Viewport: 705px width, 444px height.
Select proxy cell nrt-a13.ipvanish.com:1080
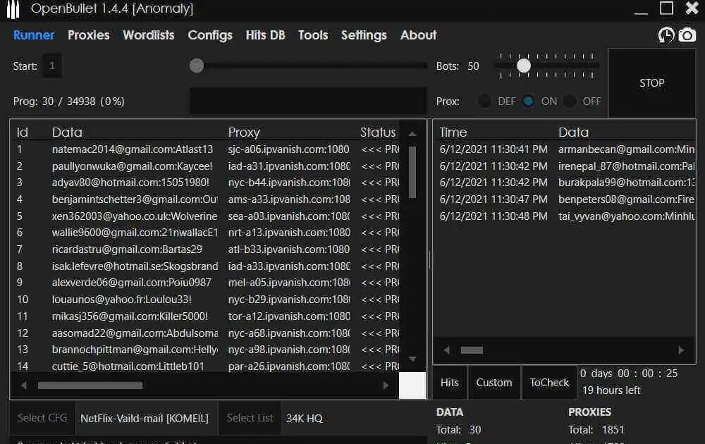point(288,233)
